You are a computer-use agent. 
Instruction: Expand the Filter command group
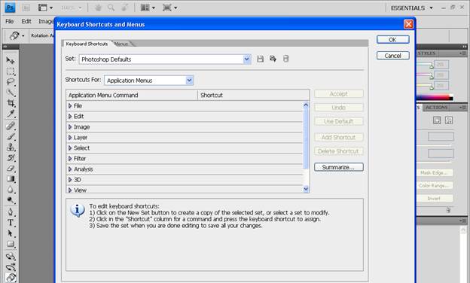70,158
